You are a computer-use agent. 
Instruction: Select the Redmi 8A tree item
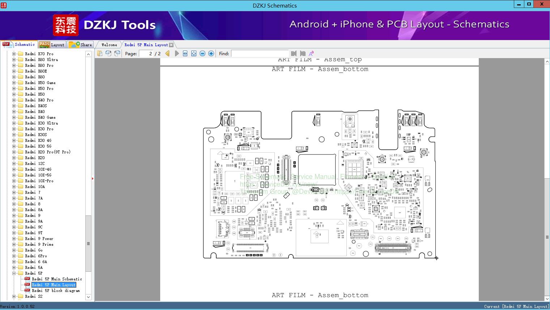tap(34, 210)
